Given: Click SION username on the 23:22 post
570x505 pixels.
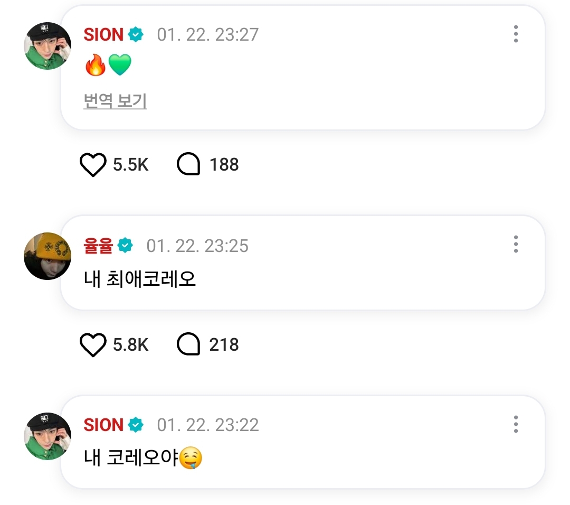Looking at the screenshot, I should [x=103, y=425].
